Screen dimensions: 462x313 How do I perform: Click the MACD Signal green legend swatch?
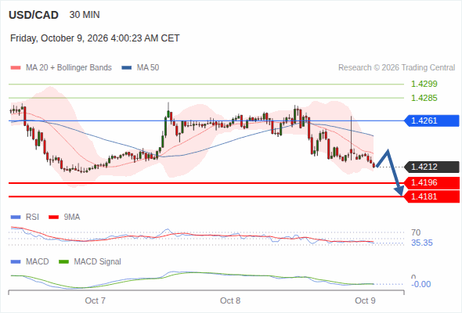click(63, 262)
